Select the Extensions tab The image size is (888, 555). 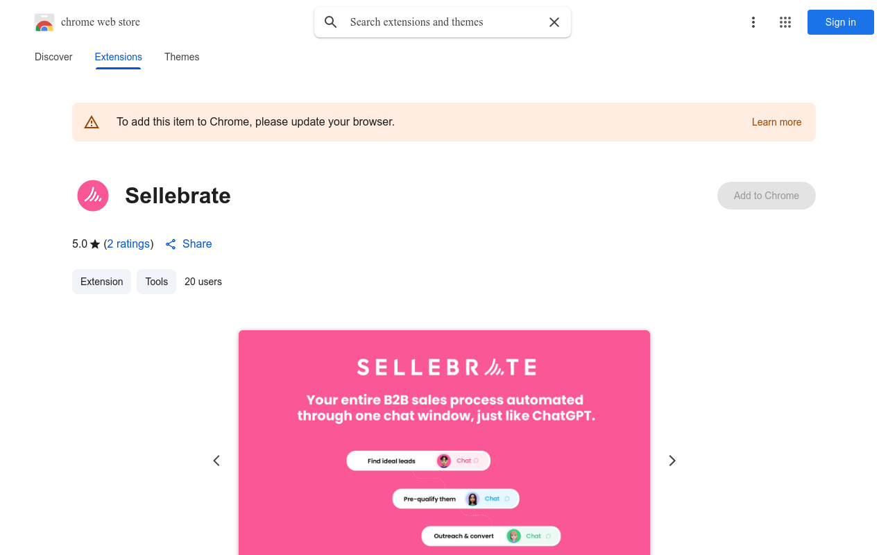pos(119,57)
